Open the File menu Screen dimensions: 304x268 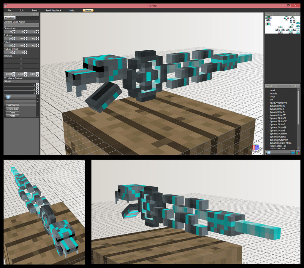tap(9, 10)
